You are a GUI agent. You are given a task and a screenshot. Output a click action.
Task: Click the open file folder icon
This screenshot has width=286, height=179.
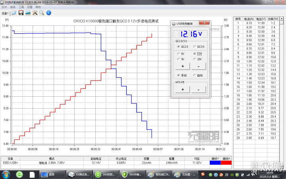[14, 13]
